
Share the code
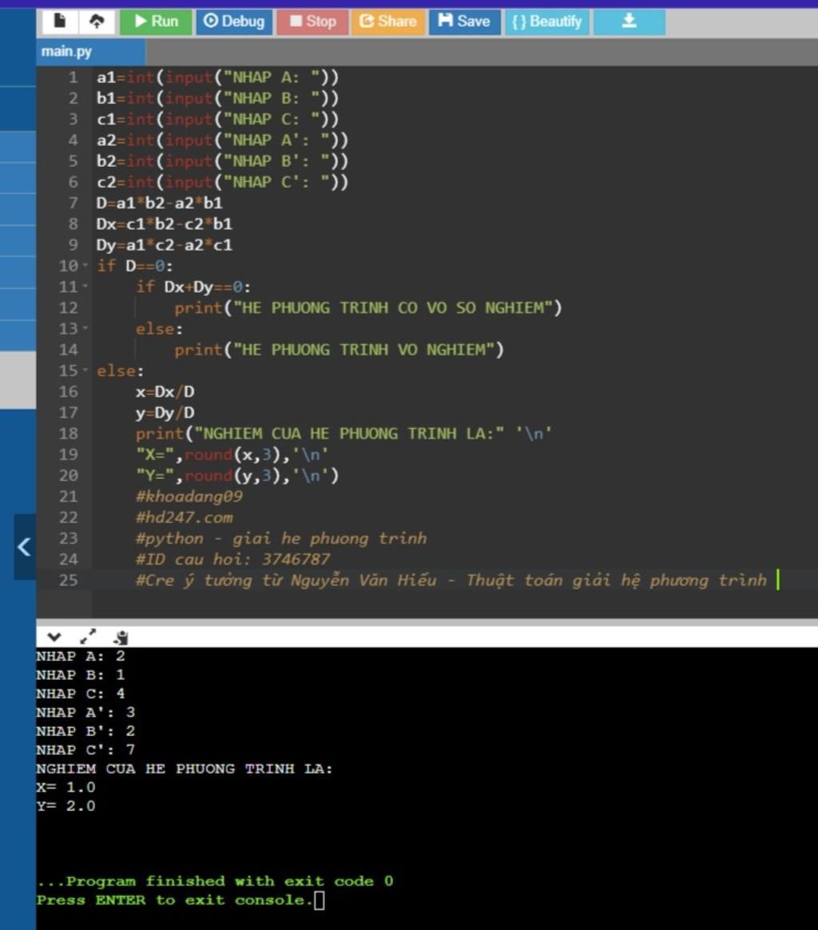tap(388, 22)
